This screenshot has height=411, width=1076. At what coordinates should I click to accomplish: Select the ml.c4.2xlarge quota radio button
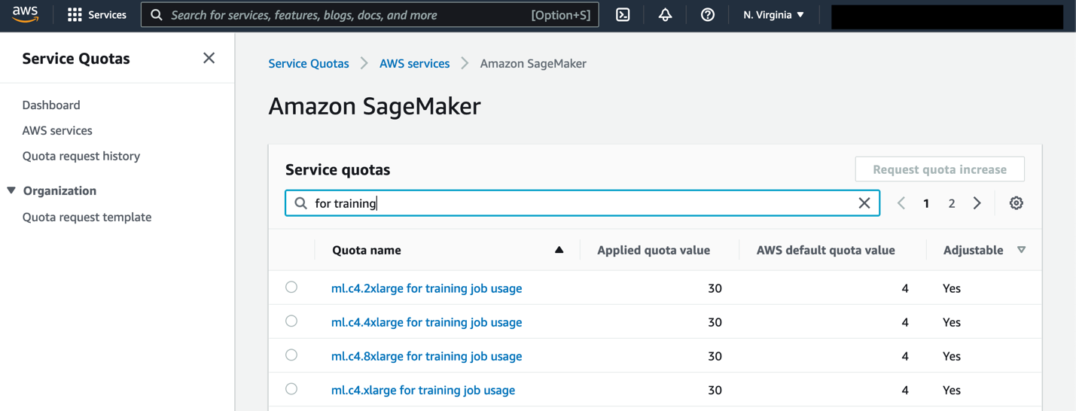pyautogui.click(x=291, y=288)
